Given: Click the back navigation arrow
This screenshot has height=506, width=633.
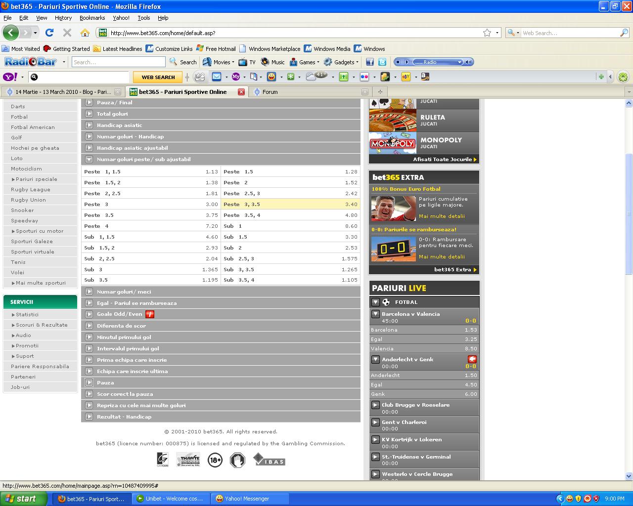Looking at the screenshot, I should coord(10,33).
